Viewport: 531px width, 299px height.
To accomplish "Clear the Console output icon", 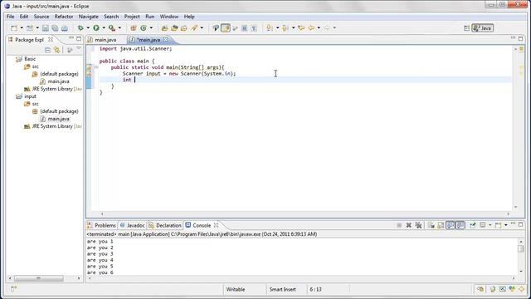I will click(x=431, y=225).
